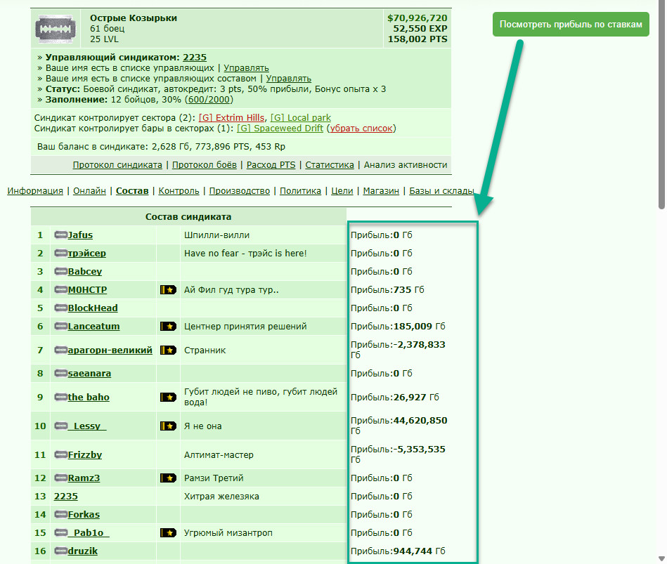
Task: Click the syndicate icon next to _Lessy_
Action: point(61,426)
